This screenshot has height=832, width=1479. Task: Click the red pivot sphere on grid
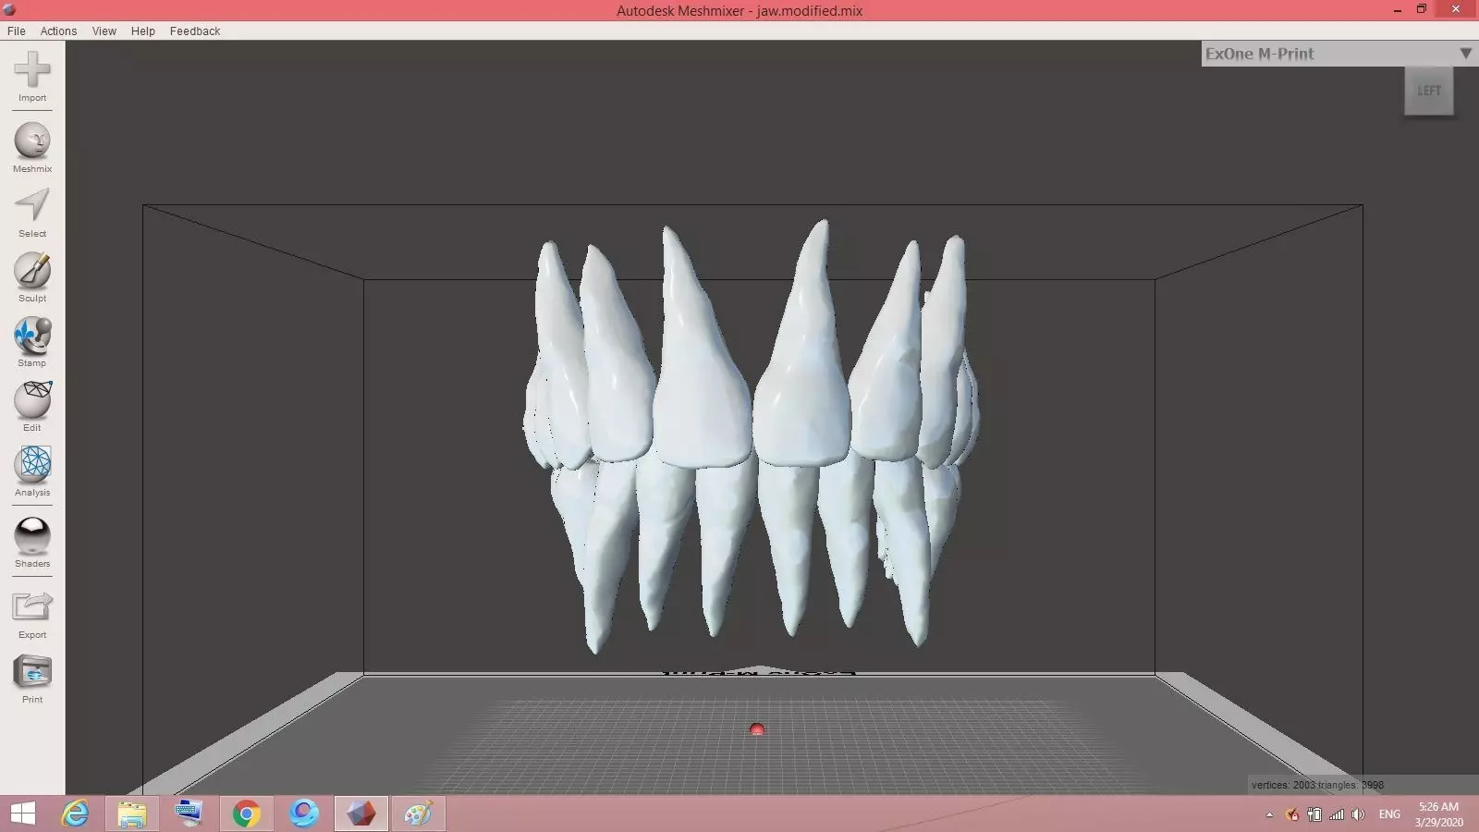tap(757, 729)
